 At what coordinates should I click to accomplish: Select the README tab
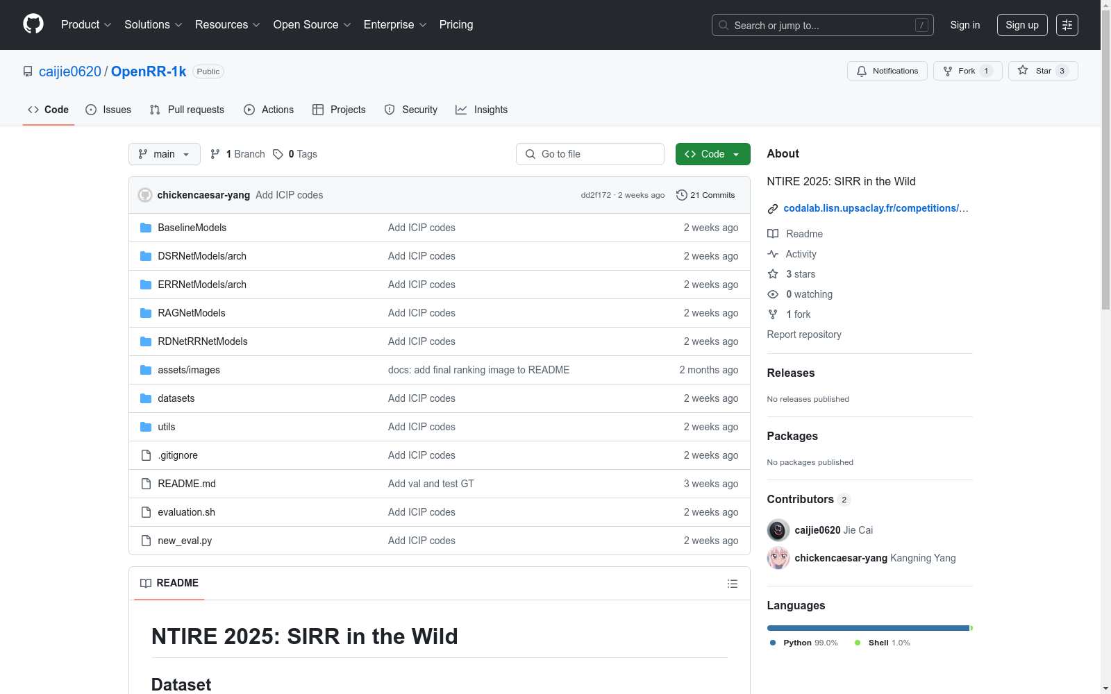pyautogui.click(x=169, y=583)
